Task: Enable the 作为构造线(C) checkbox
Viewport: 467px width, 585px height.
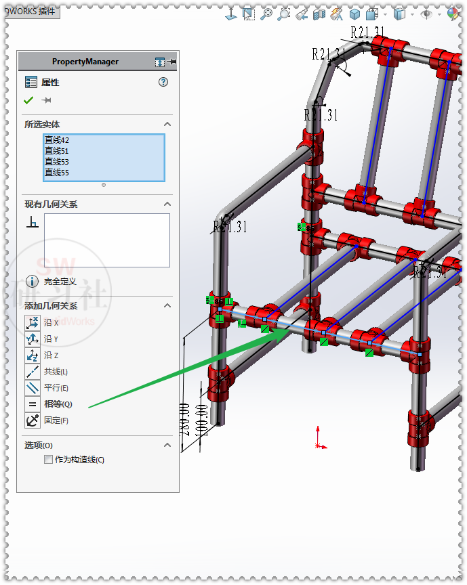Action: pyautogui.click(x=48, y=460)
